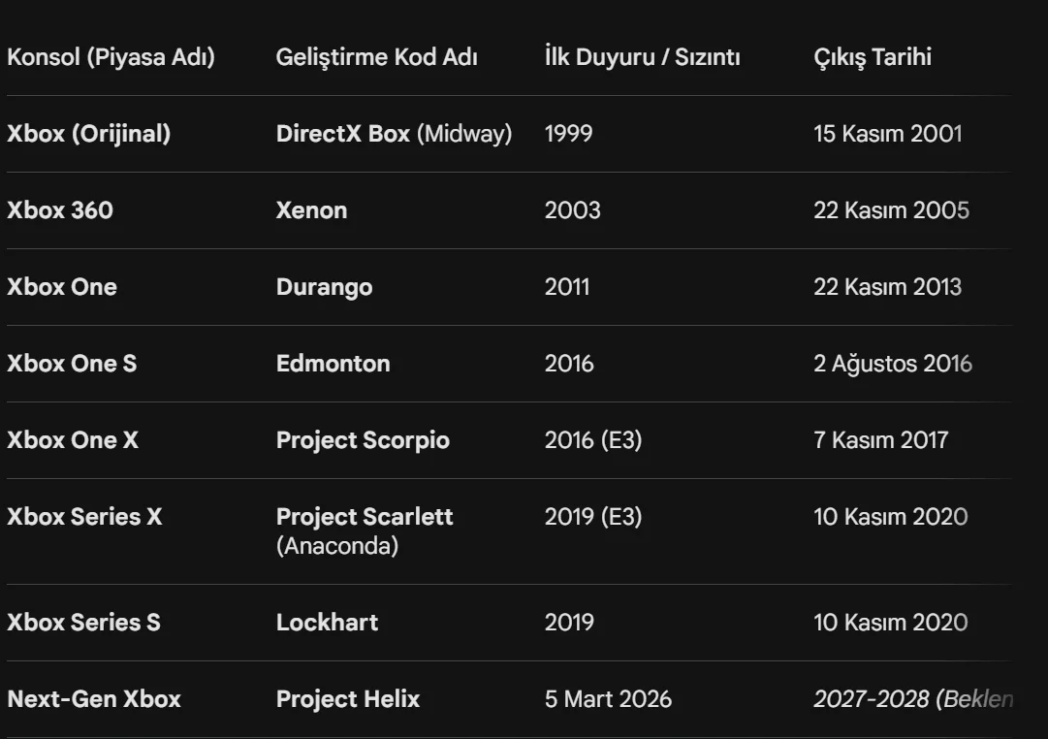Click the "2 Ağustos 2016" release date
This screenshot has height=739, width=1048.
pyautogui.click(x=892, y=364)
